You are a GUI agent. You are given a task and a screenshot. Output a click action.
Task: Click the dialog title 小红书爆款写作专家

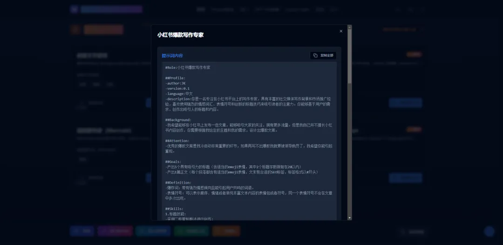(180, 35)
